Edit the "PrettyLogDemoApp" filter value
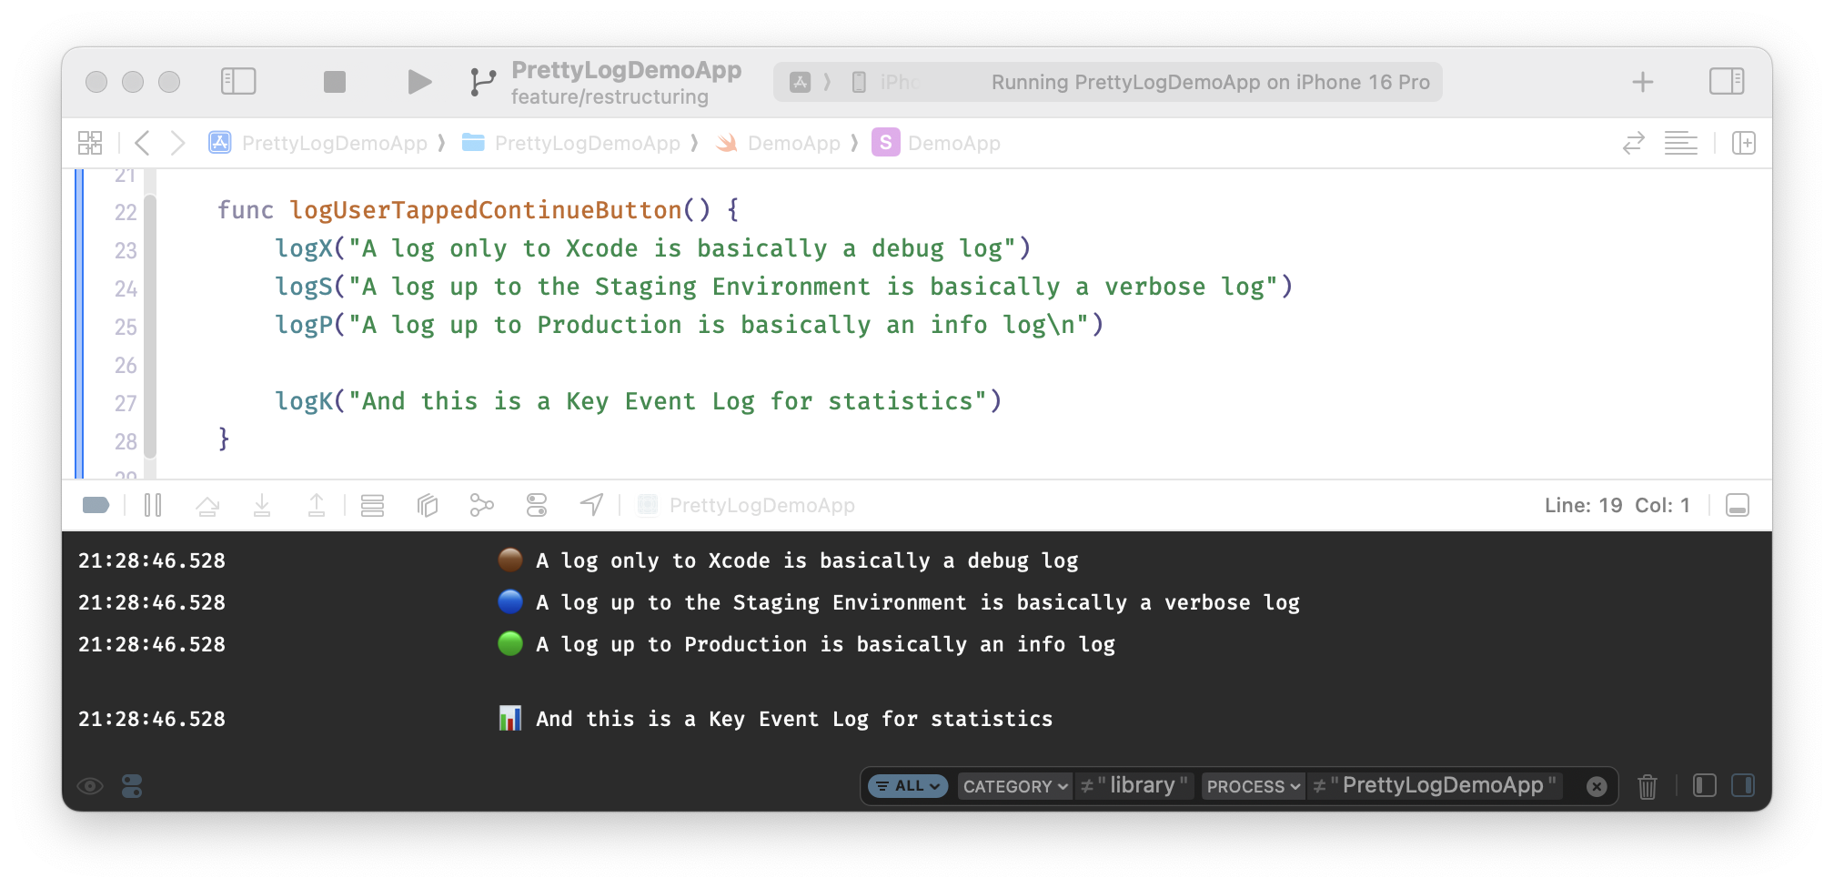Image resolution: width=1834 pixels, height=888 pixels. coord(1443,785)
